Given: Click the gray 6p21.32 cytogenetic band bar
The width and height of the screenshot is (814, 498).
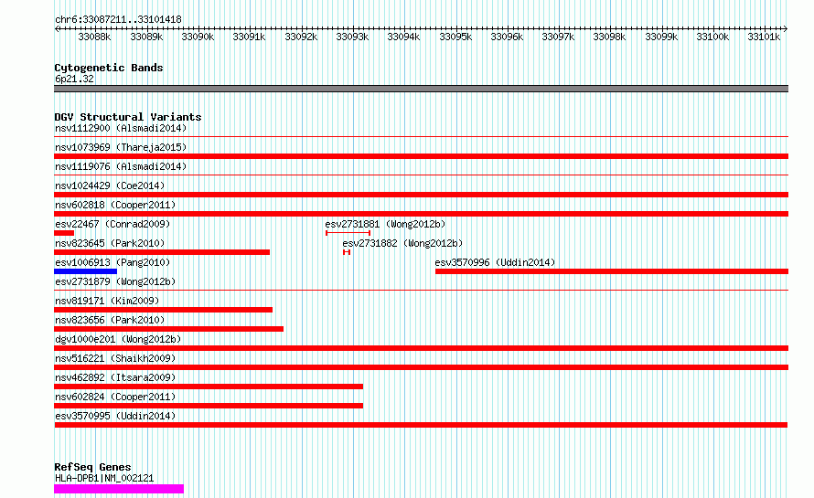Looking at the screenshot, I should [x=421, y=89].
